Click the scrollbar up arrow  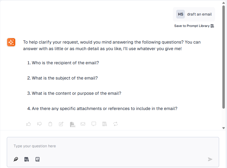coord(224,3)
